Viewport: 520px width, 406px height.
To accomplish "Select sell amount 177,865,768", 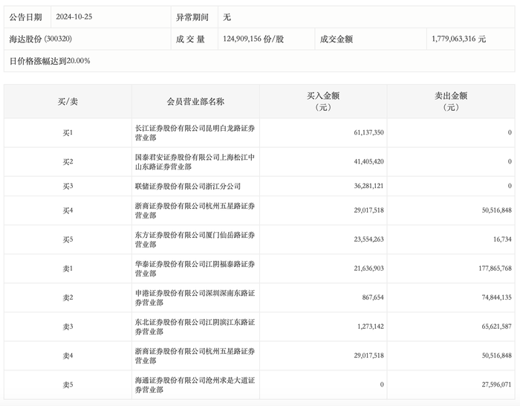I will 495,268.
